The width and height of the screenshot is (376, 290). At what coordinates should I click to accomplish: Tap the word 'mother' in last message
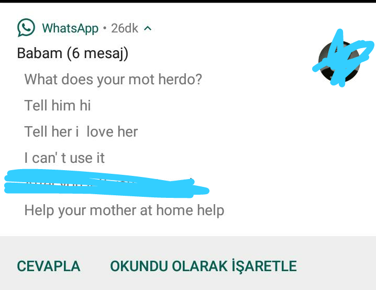pos(113,210)
